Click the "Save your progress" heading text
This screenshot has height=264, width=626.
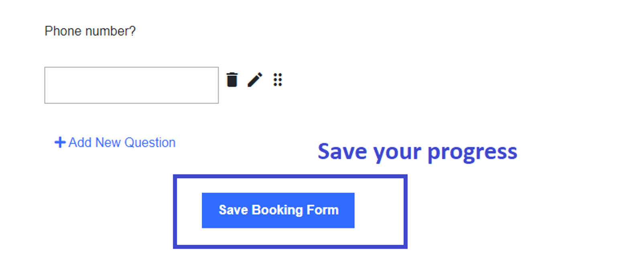[x=418, y=152]
